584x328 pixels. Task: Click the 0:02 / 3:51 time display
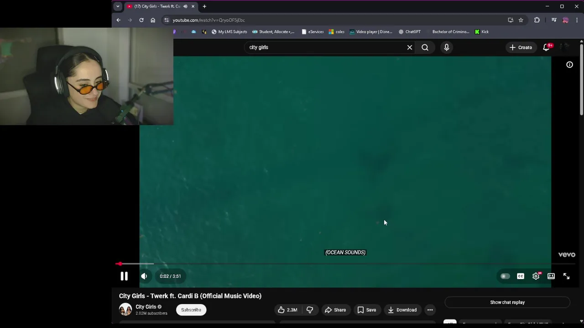170,276
